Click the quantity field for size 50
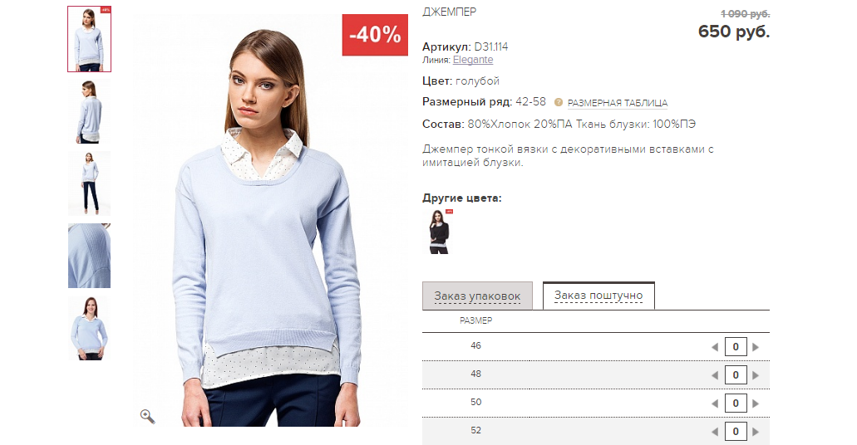 coord(736,403)
